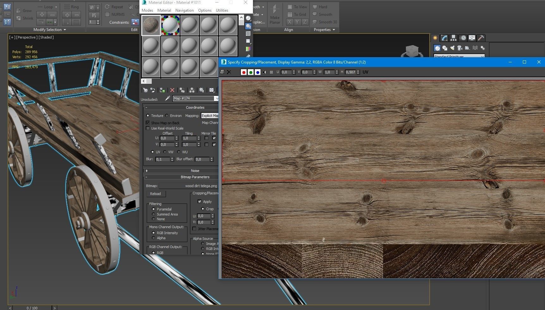Open the Display panel icon

[472, 38]
